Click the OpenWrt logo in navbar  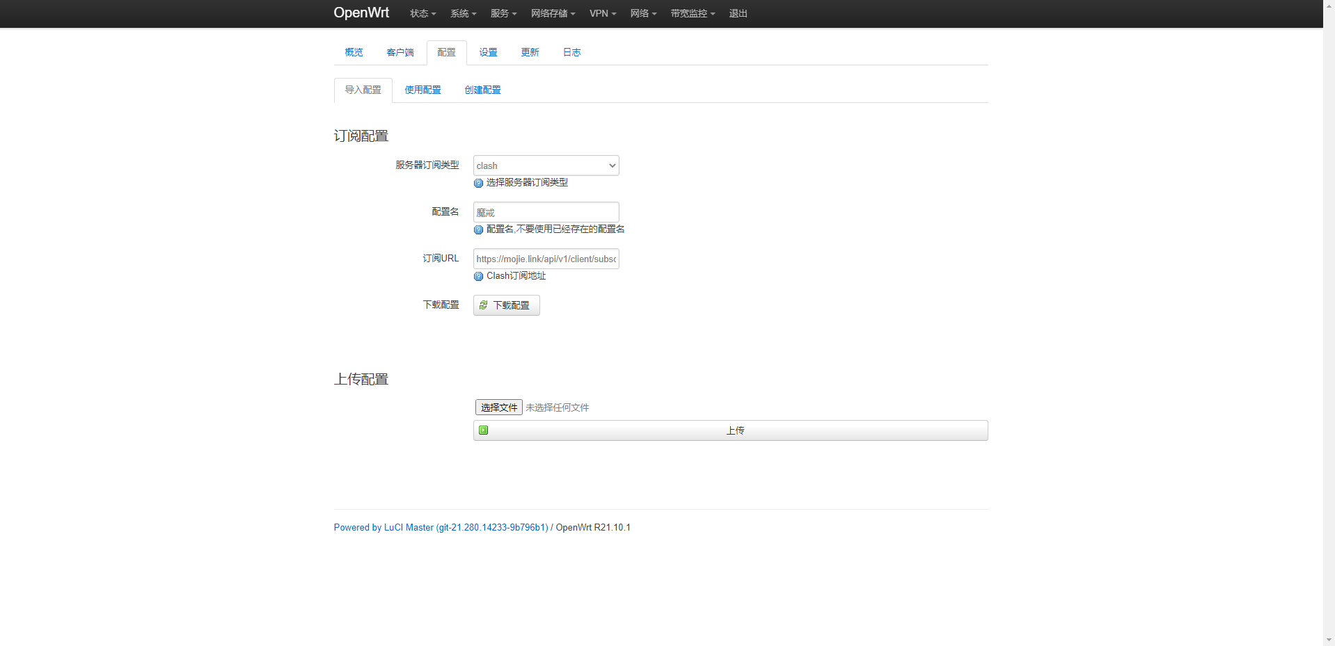(x=361, y=13)
